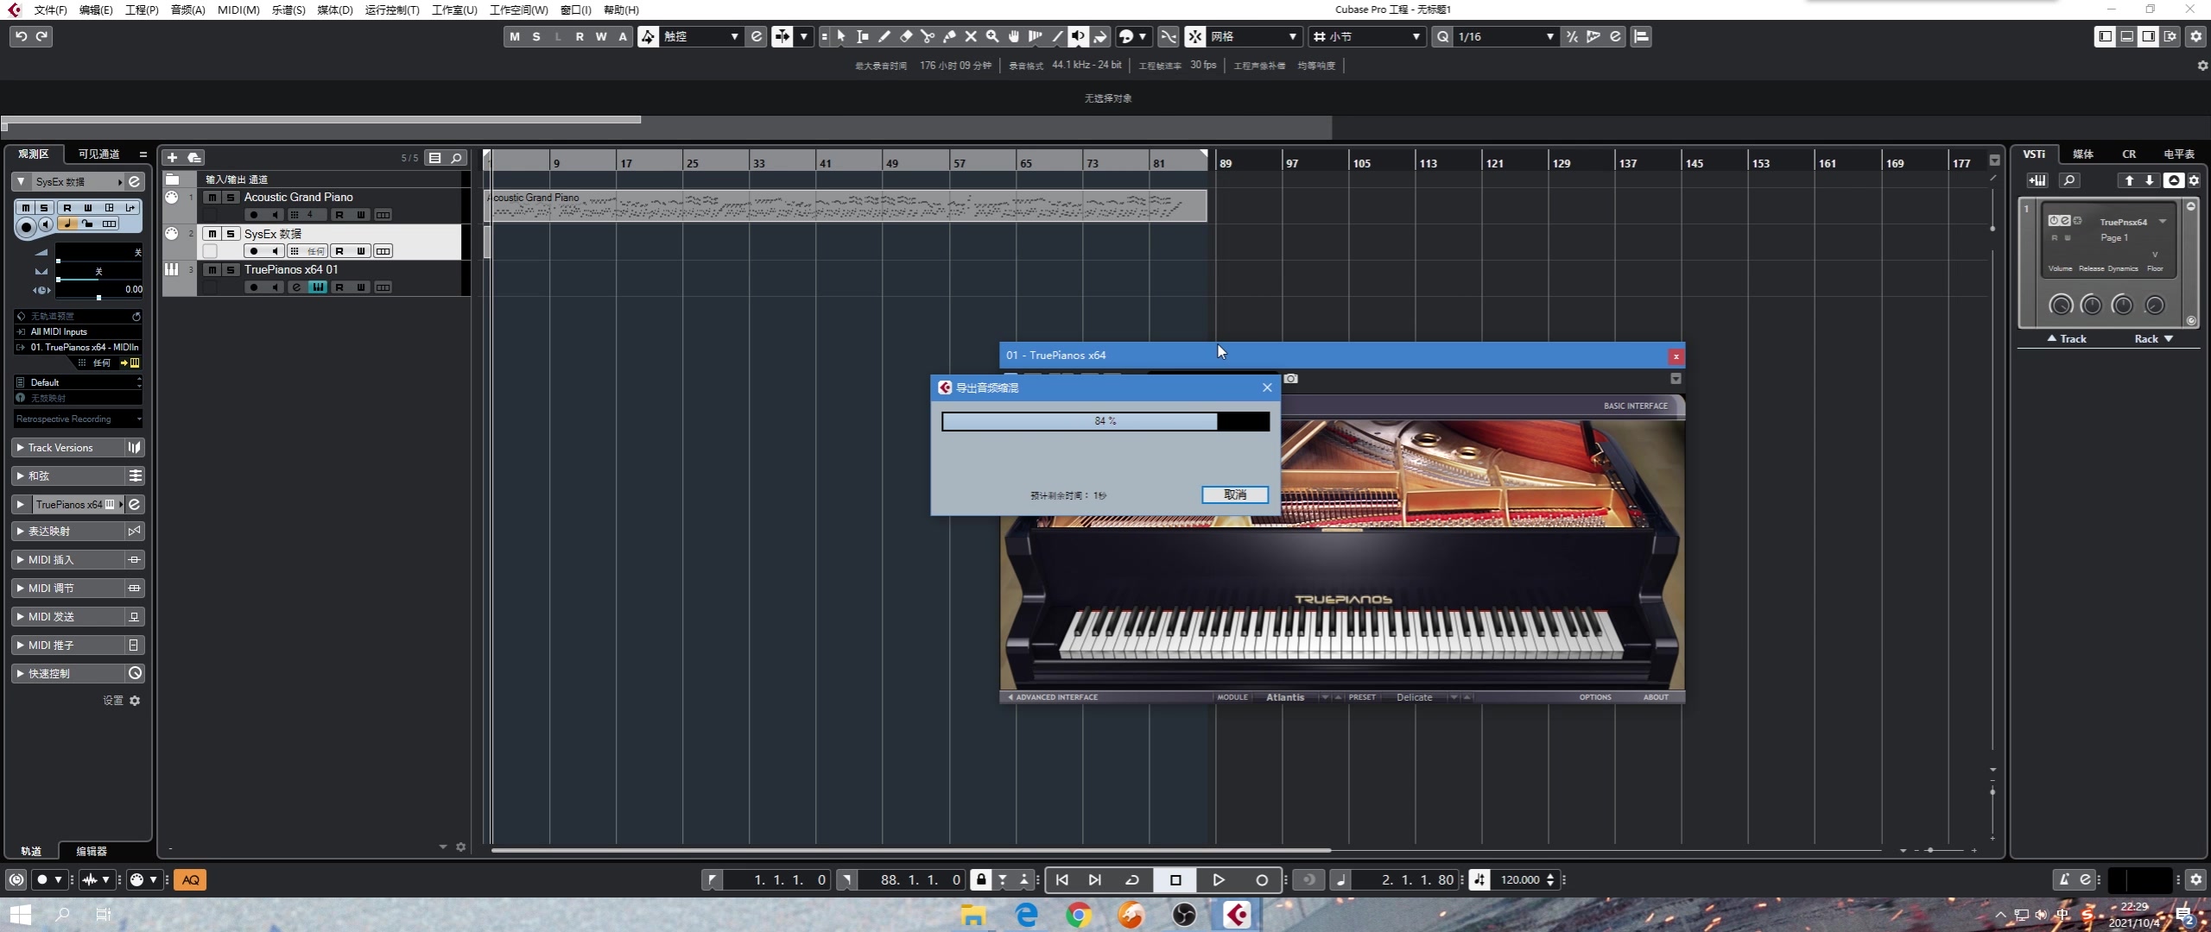Mute the Acoustic Grand Piano track
This screenshot has height=932, width=2211.
(x=212, y=198)
